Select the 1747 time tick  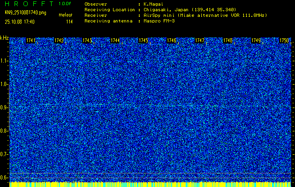point(200,41)
